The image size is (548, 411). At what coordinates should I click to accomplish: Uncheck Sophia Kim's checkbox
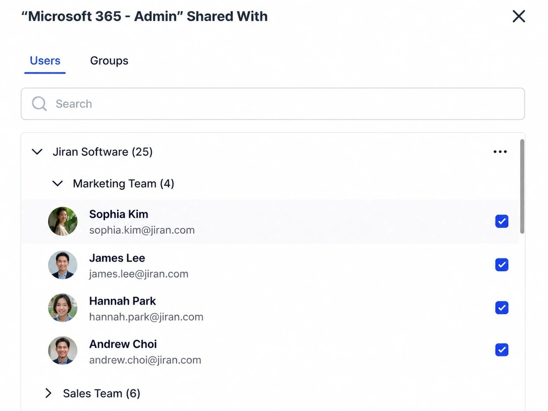tap(502, 221)
